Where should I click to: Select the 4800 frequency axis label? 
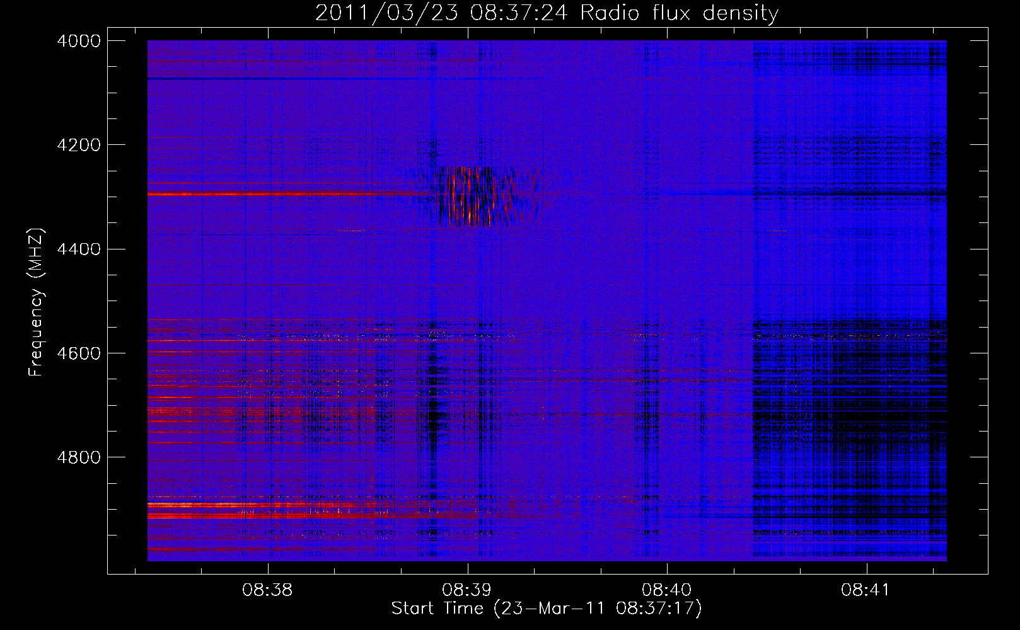79,457
